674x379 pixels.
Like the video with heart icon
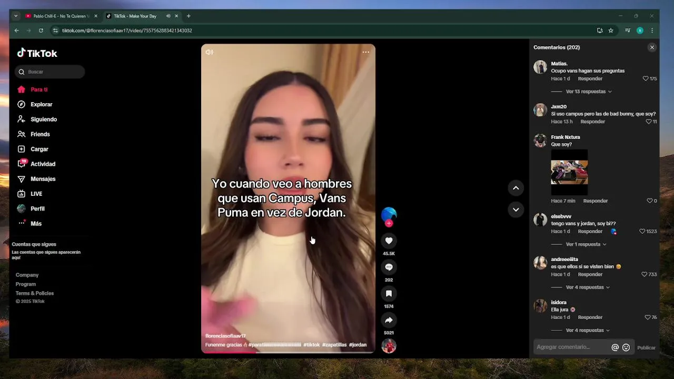[x=389, y=241]
